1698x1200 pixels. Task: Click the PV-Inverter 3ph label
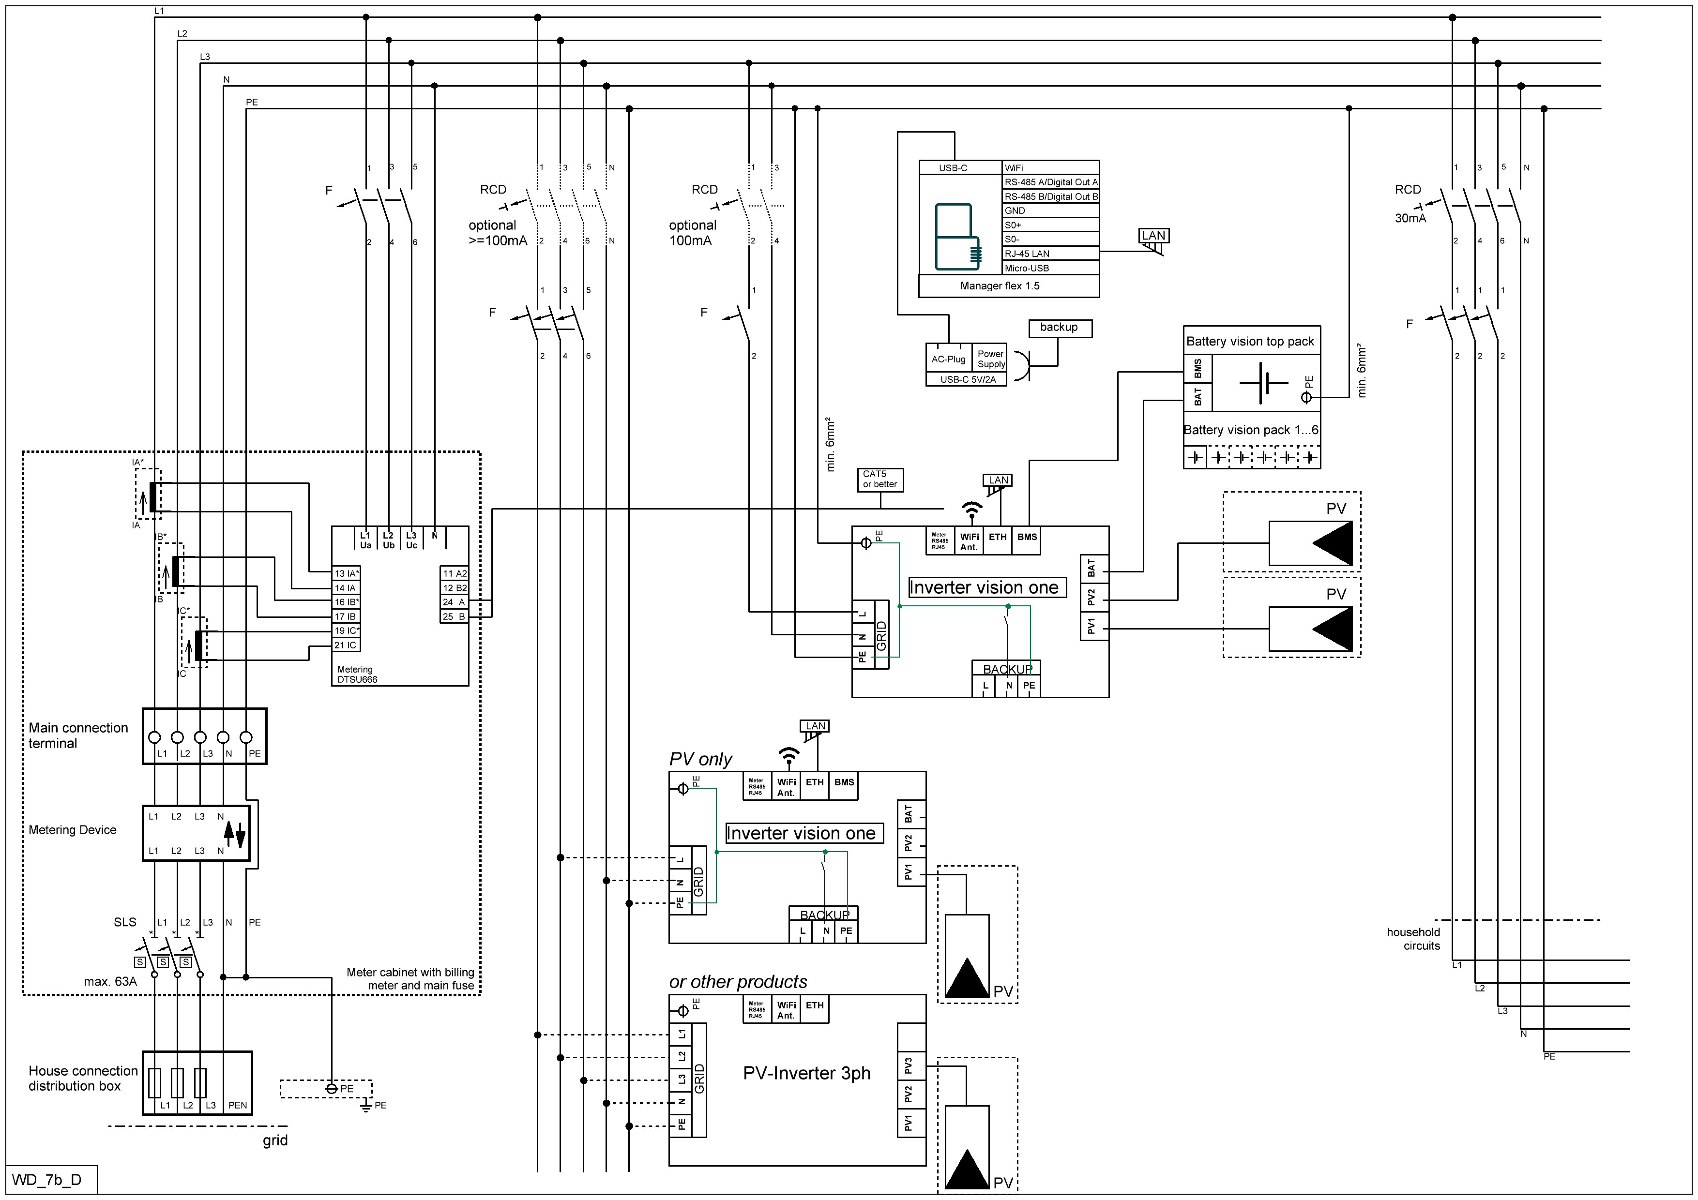coord(806,1073)
